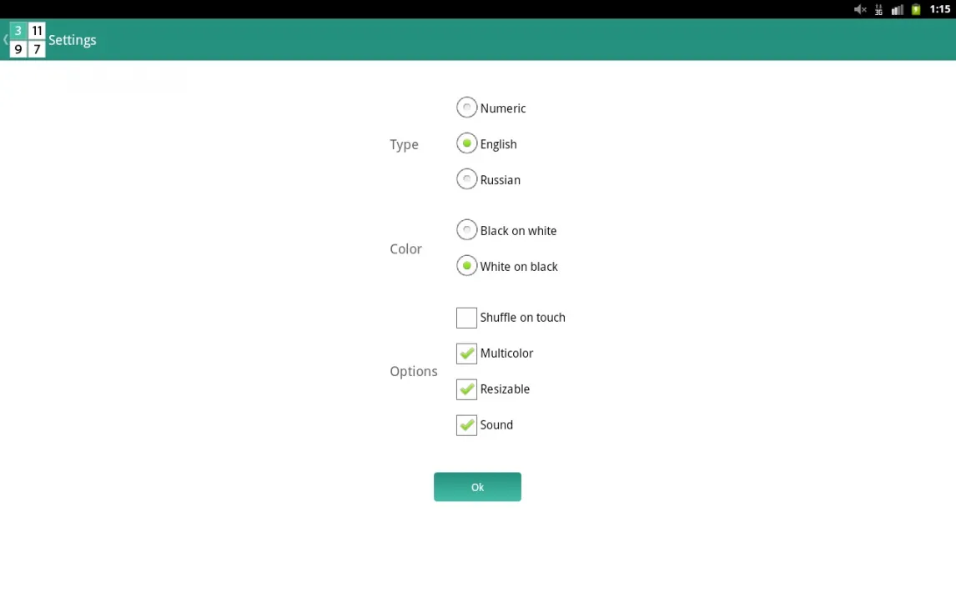Switch color to Black on white

coord(466,231)
